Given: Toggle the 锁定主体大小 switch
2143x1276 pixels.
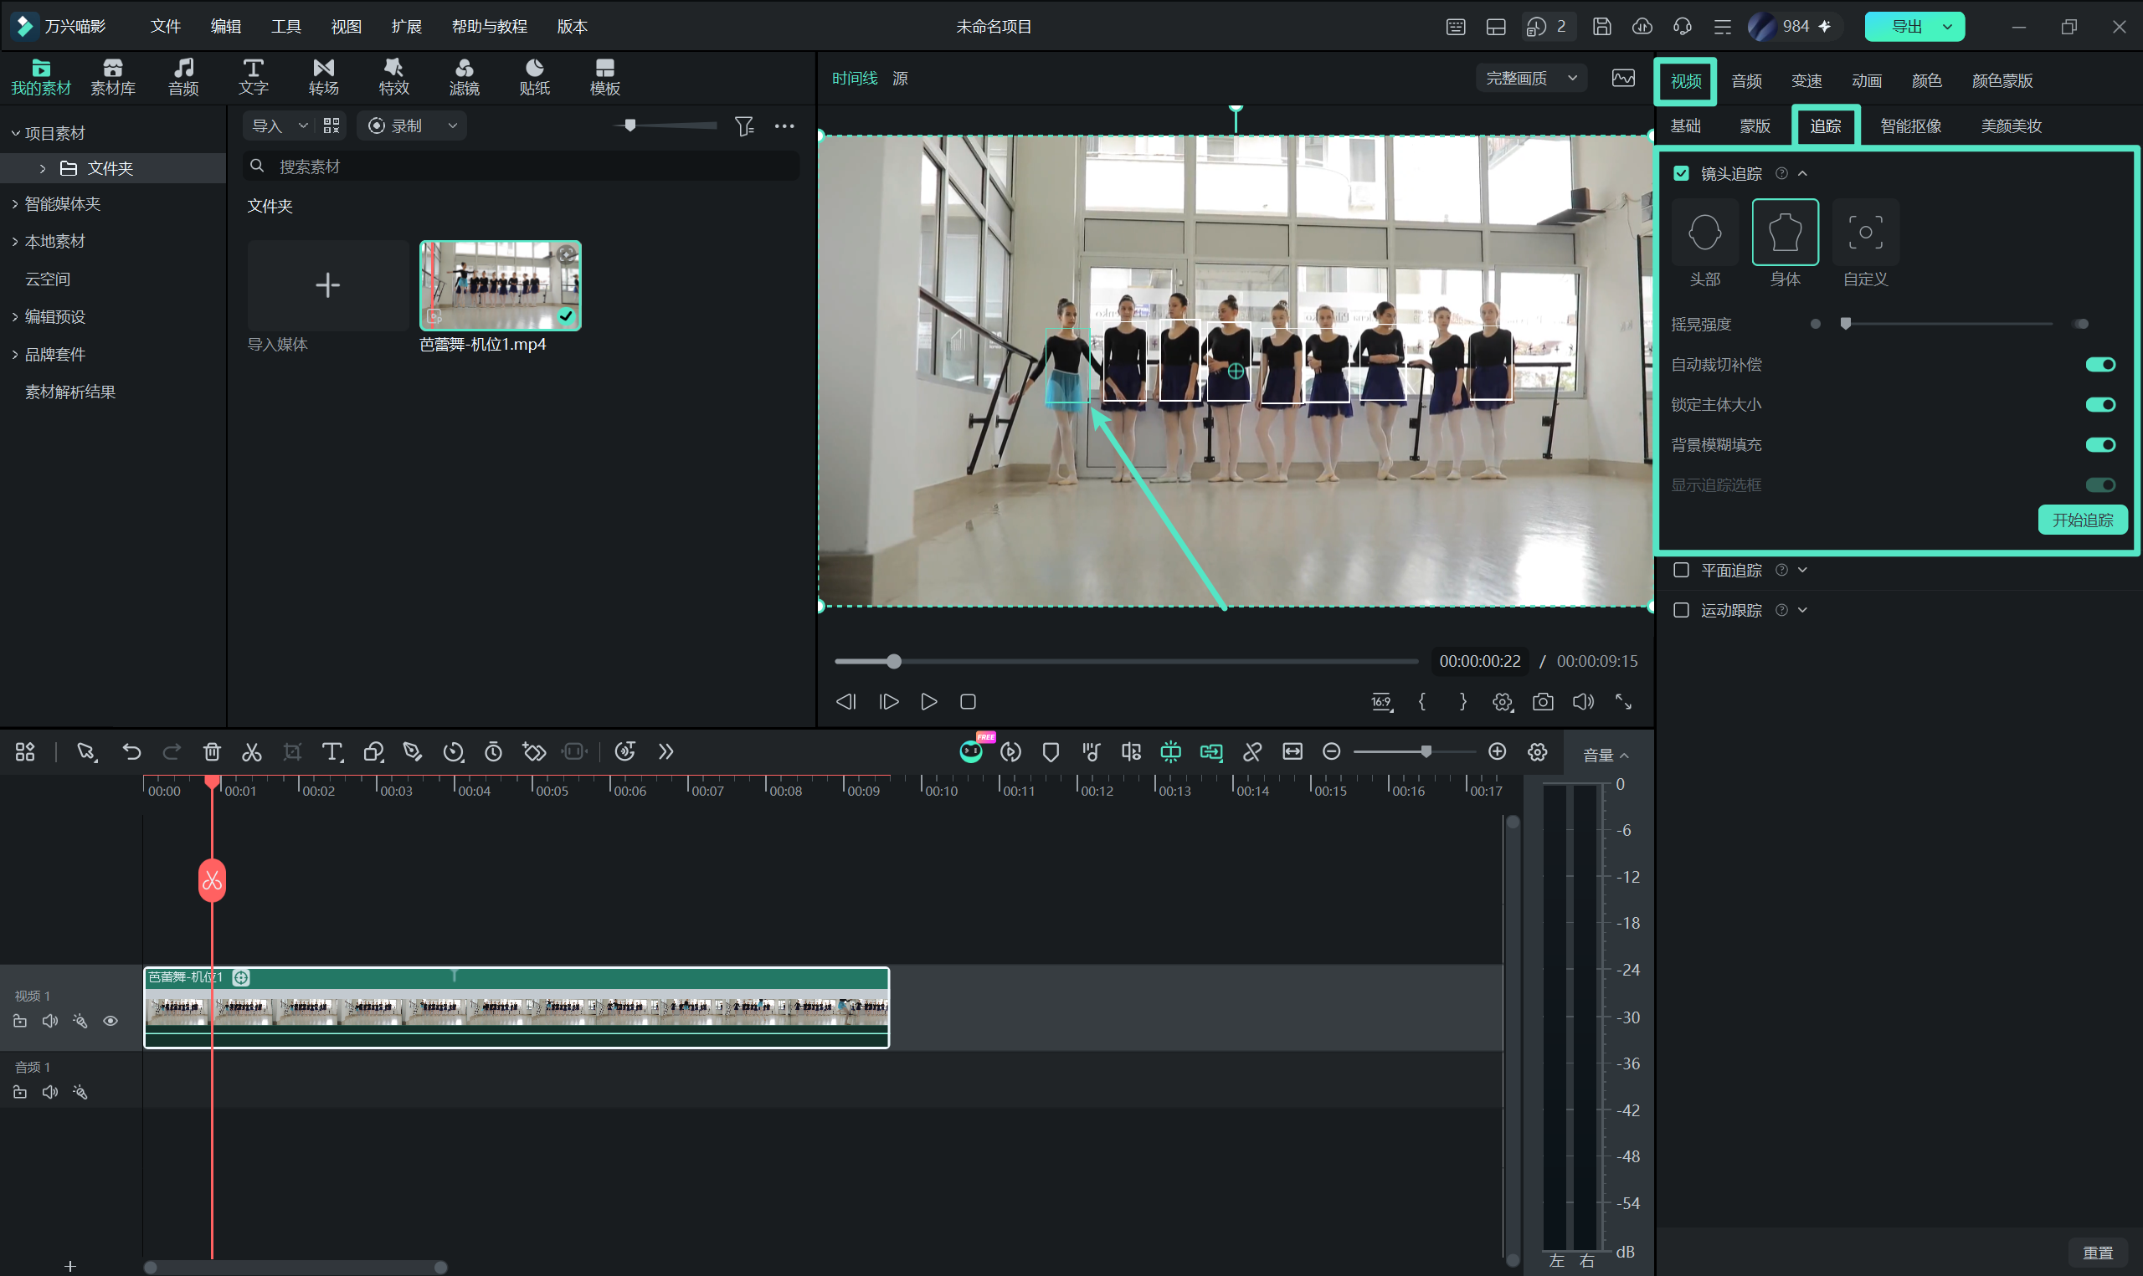Looking at the screenshot, I should pos(2100,405).
